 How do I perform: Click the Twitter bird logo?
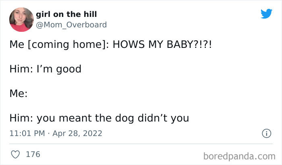[x=266, y=14]
